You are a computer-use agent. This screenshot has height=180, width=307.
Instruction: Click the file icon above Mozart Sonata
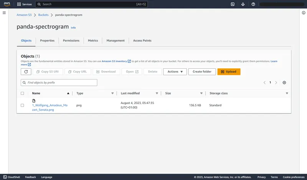(34, 101)
